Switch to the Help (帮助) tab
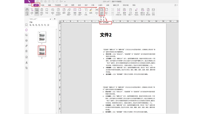The width and height of the screenshot is (203, 114). [134, 5]
